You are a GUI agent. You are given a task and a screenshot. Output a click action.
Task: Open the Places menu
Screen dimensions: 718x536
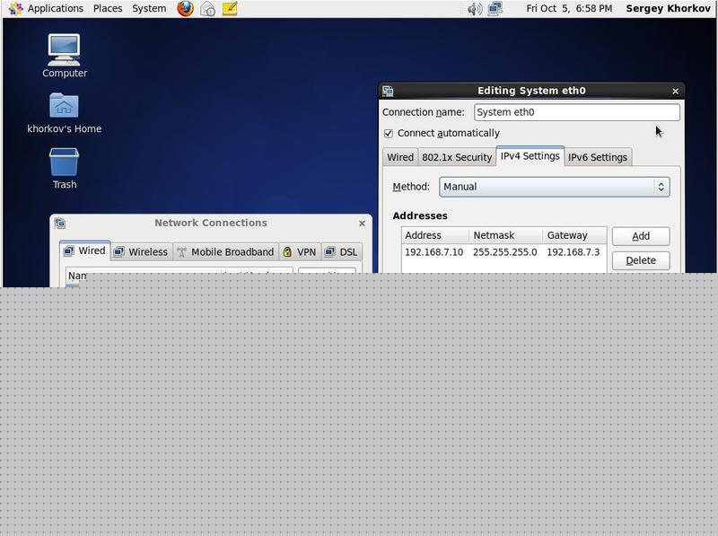pos(107,8)
